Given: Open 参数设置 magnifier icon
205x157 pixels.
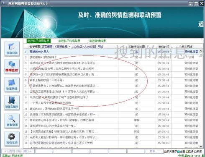Looking at the screenshot, I should (x=12, y=121).
